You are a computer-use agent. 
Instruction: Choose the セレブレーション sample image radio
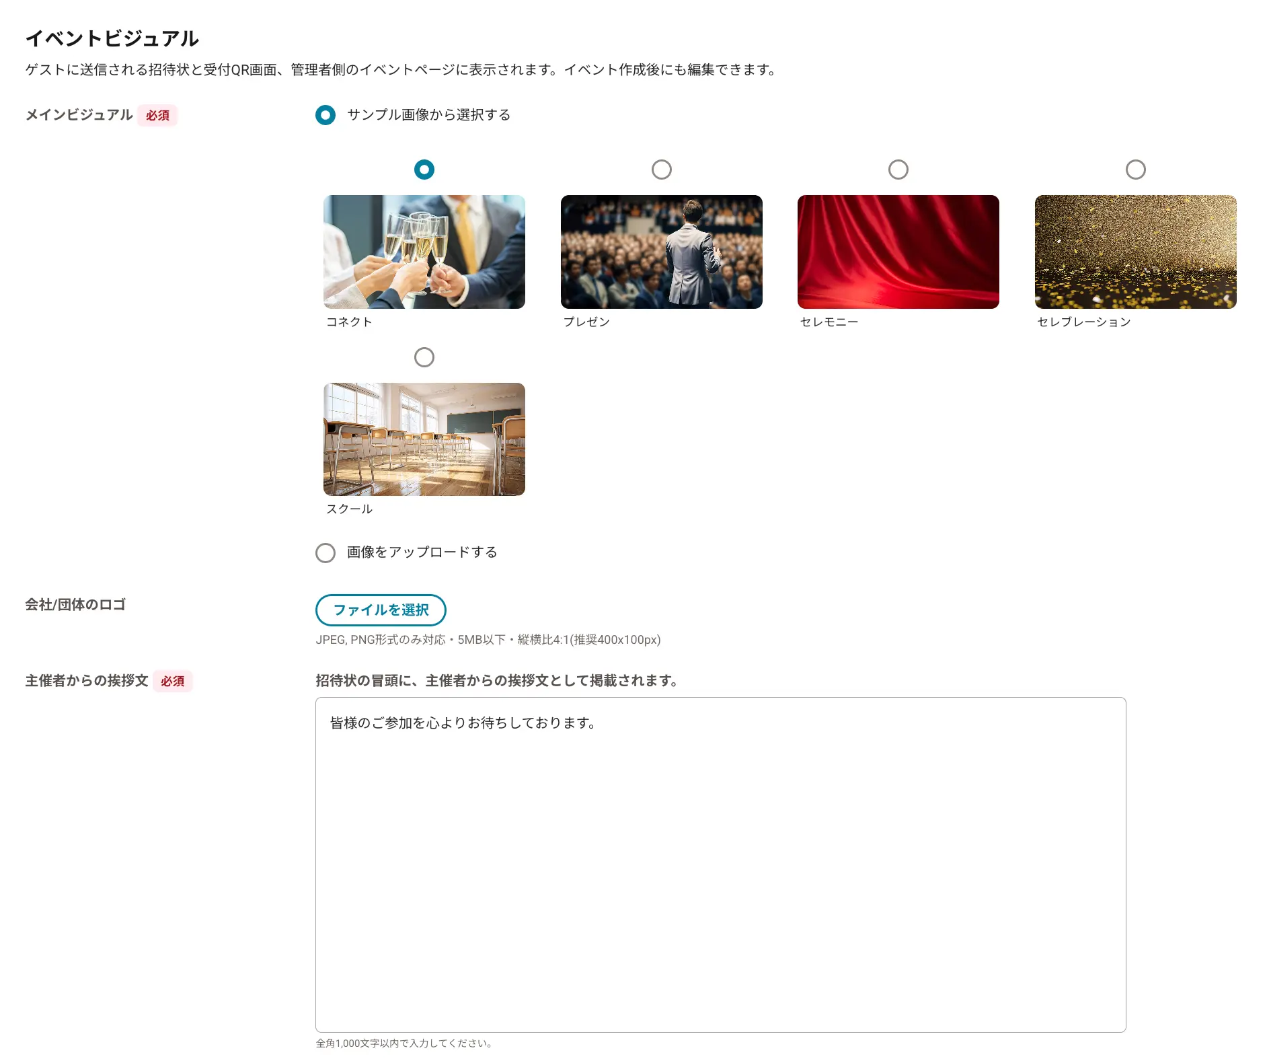click(x=1136, y=170)
